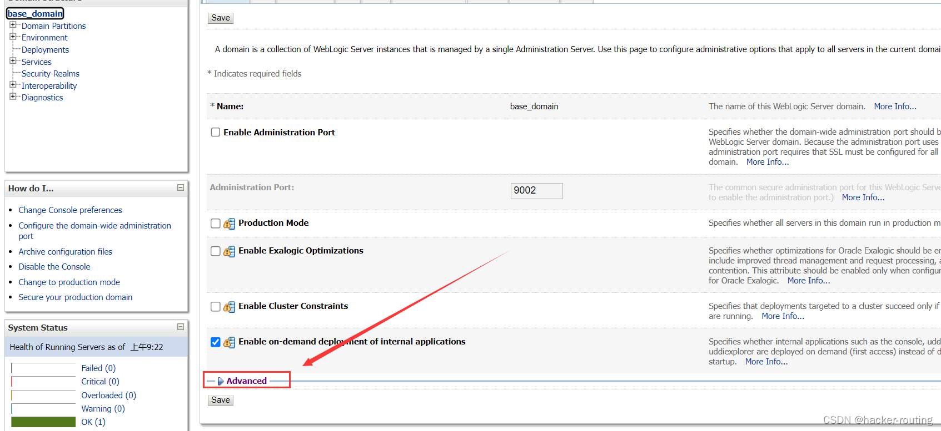
Task: Open More Info for Exalogic Optimizations
Action: click(x=809, y=281)
